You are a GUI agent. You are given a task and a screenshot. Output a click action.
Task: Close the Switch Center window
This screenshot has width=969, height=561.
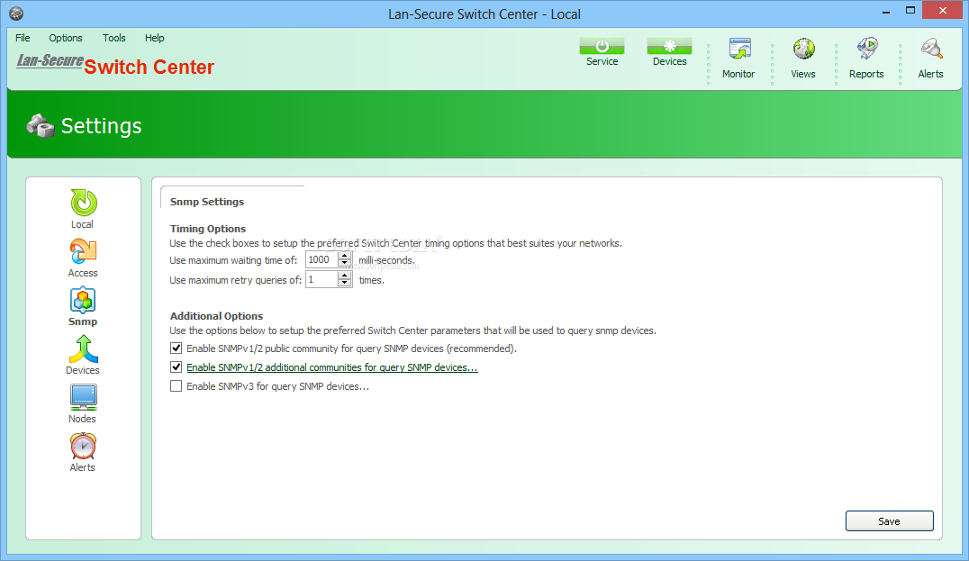[943, 10]
